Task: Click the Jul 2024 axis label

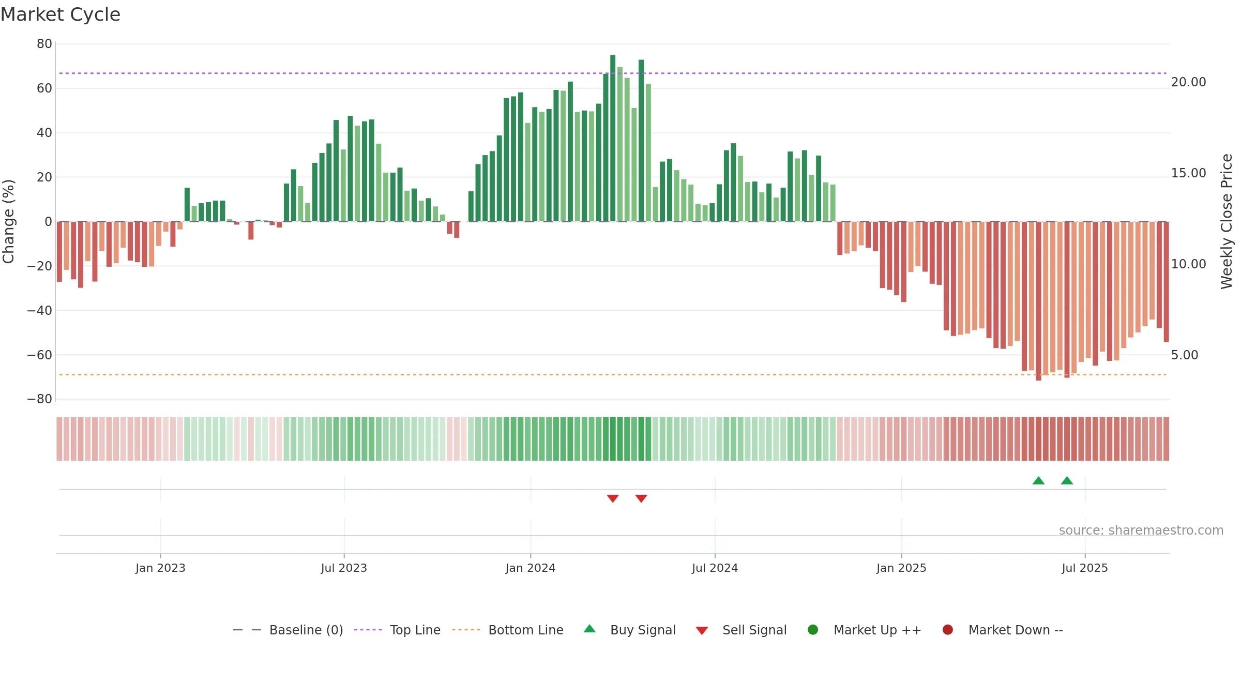Action: (715, 568)
